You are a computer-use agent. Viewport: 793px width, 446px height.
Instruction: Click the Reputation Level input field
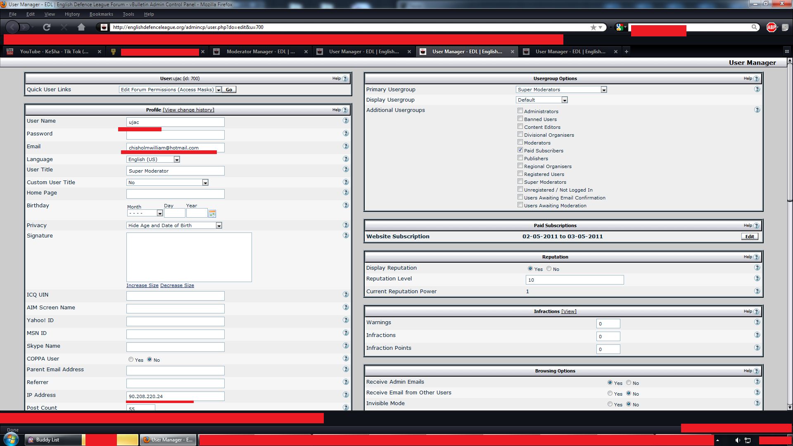pyautogui.click(x=574, y=280)
